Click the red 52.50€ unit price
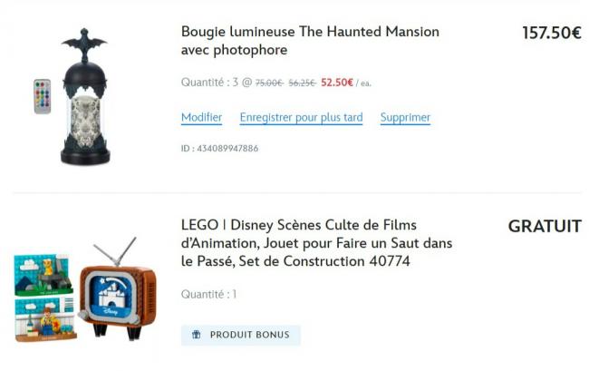 337,83
